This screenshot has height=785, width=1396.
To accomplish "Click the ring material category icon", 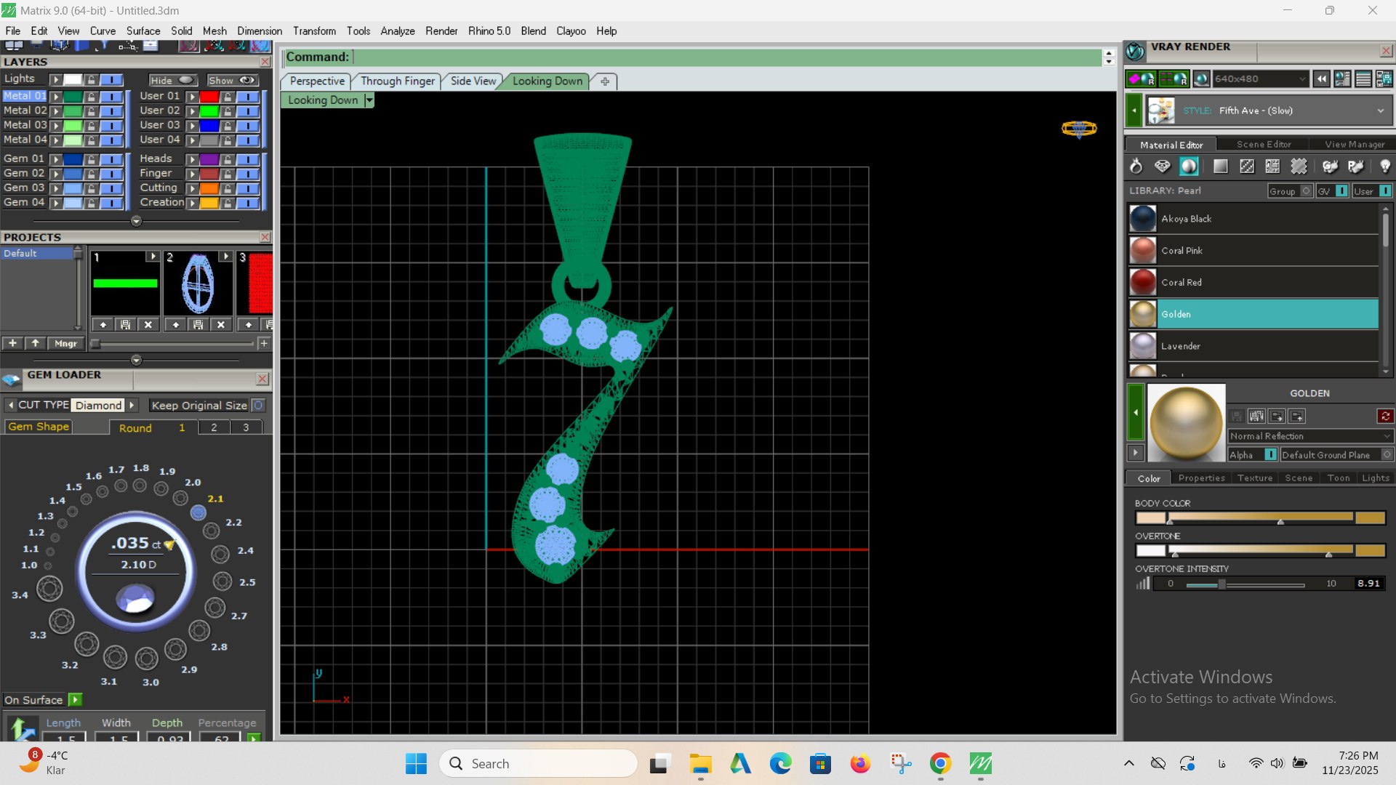I will (x=1136, y=166).
